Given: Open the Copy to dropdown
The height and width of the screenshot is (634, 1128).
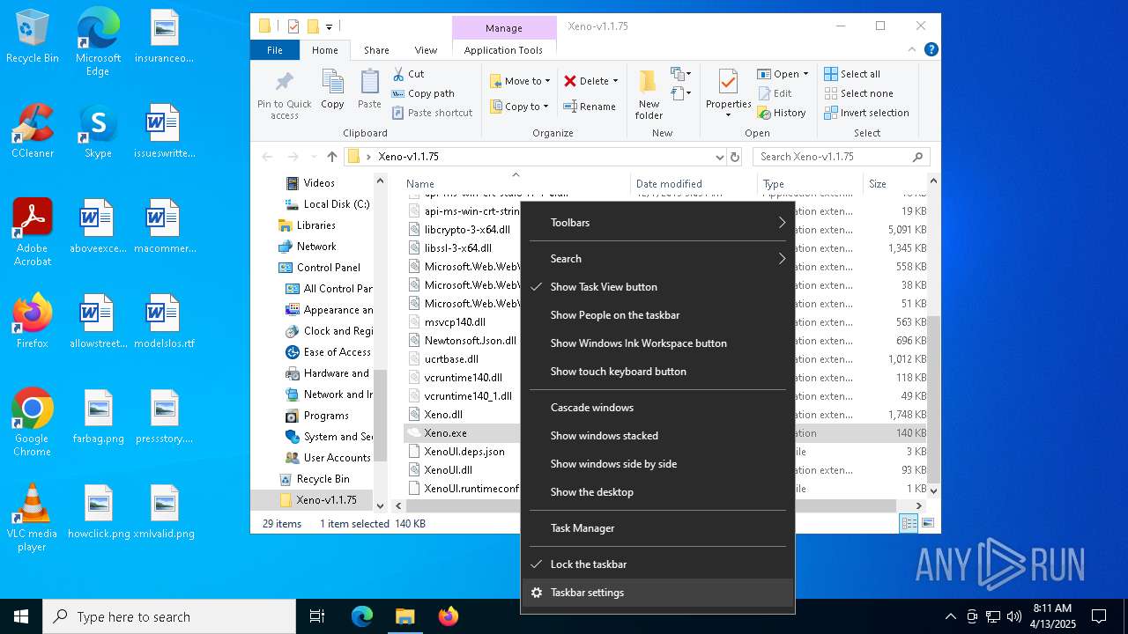Looking at the screenshot, I should click(x=519, y=107).
